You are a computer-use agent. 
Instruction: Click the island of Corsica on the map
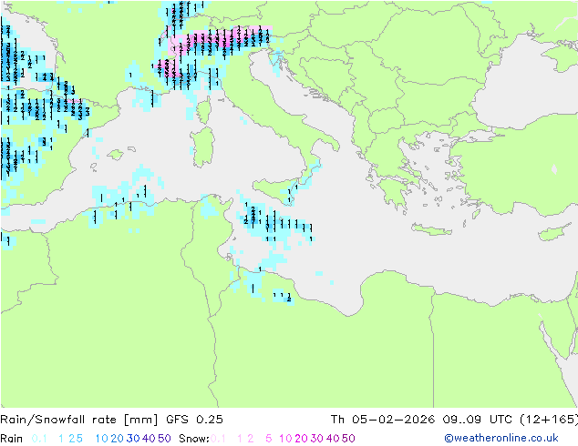point(204,108)
